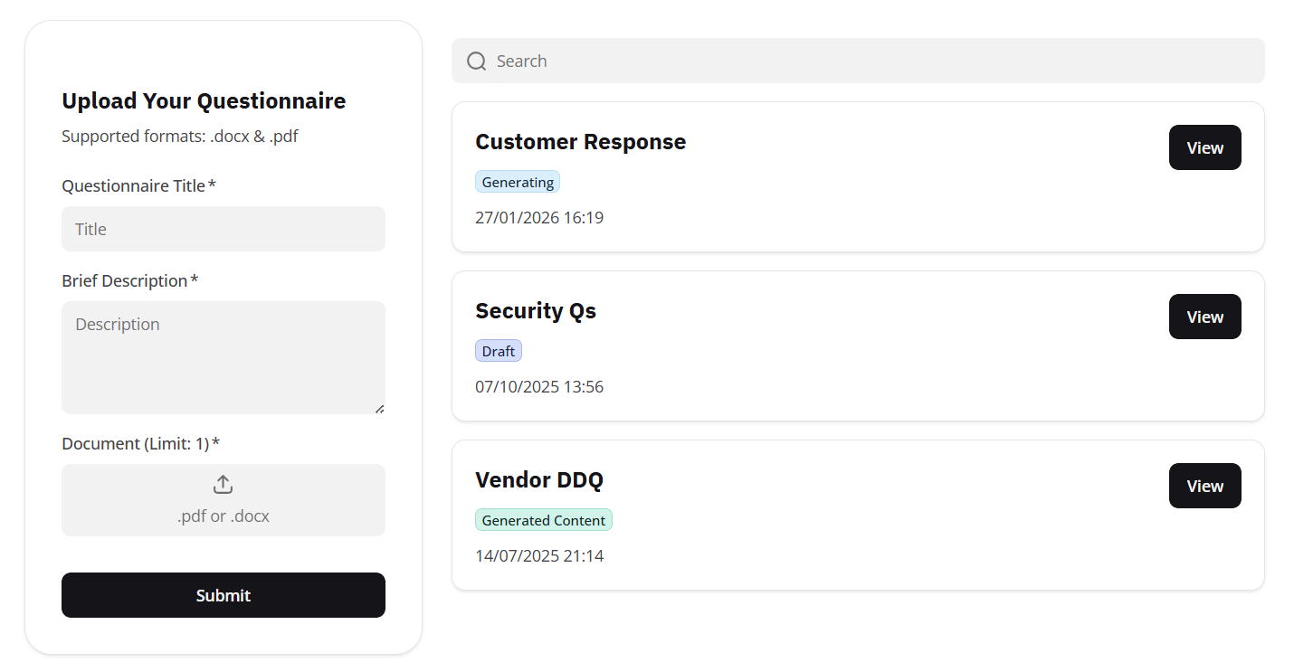
Task: Click the Document (Limit: 1) label
Action: point(136,443)
